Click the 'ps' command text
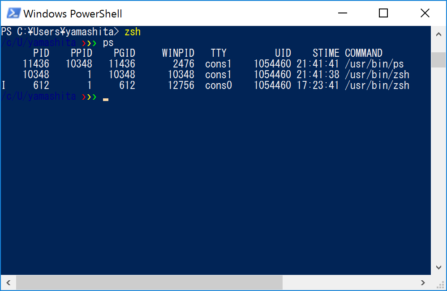This screenshot has height=291, width=447. (x=108, y=43)
